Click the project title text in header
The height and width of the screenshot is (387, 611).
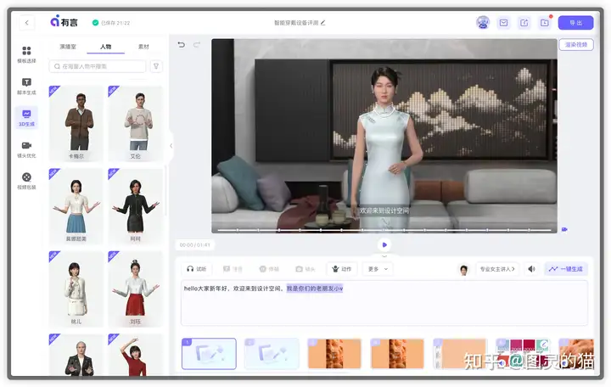296,23
